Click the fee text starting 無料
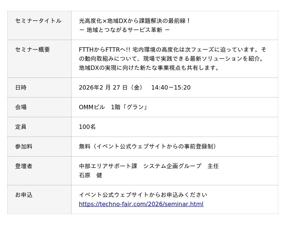 [x=148, y=146]
